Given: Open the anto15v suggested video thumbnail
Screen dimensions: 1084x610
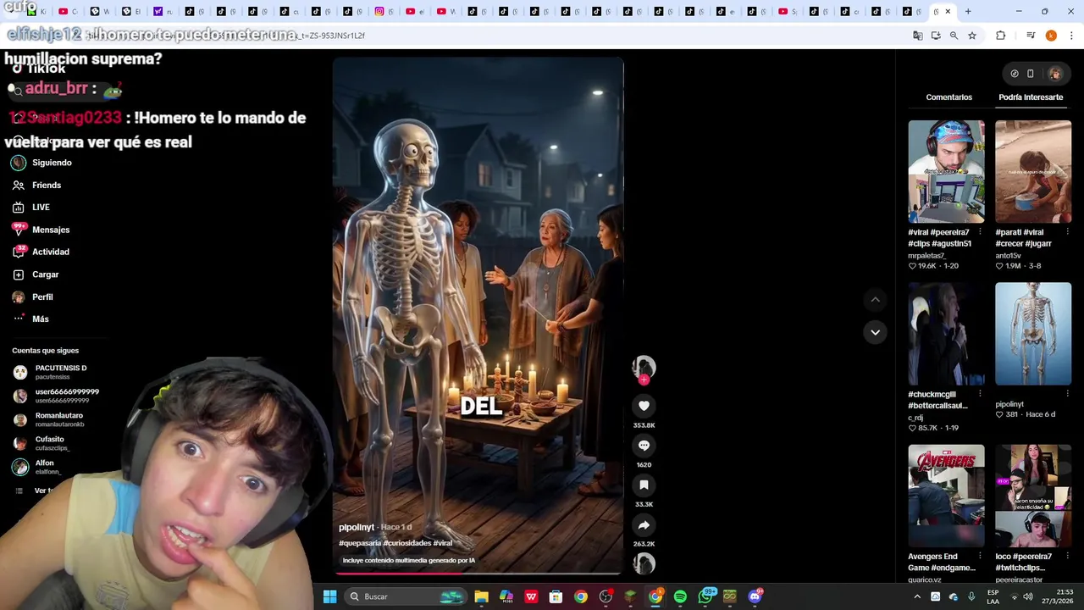Looking at the screenshot, I should click(x=1032, y=171).
